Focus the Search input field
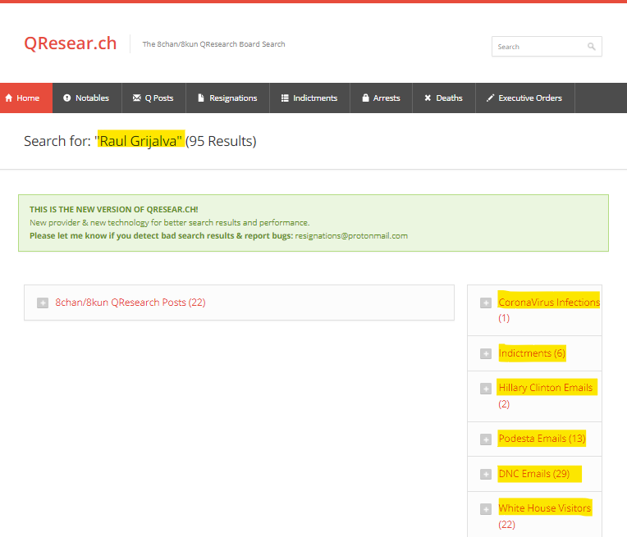The width and height of the screenshot is (627, 537). (x=547, y=47)
